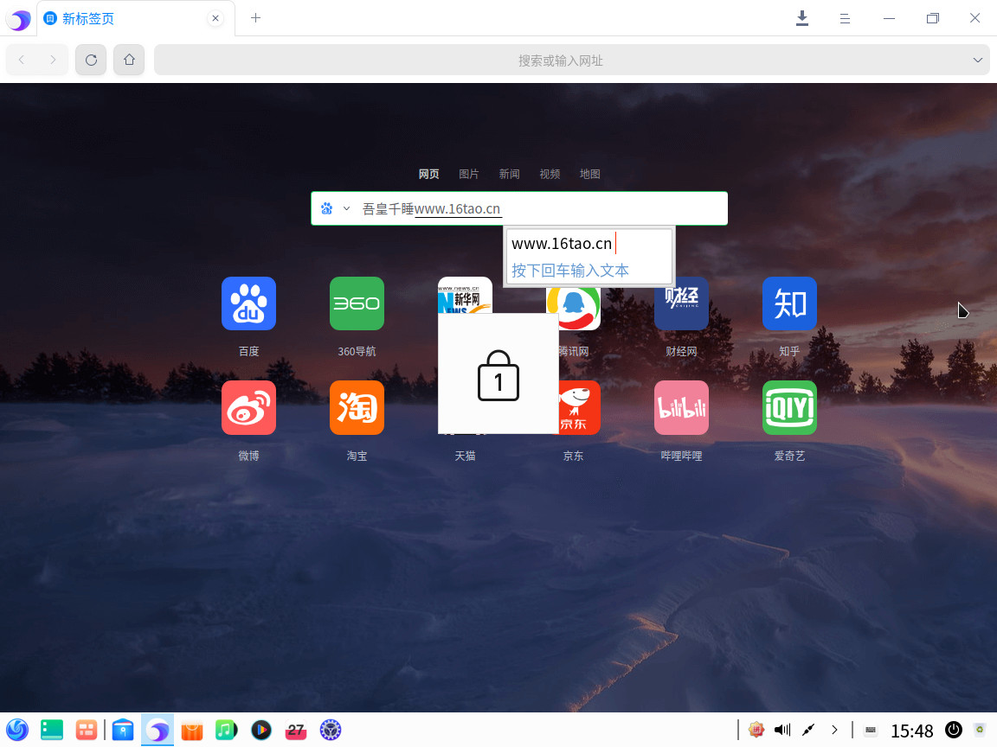Image resolution: width=997 pixels, height=747 pixels.
Task: Click the volume icon in system tray
Action: (x=782, y=730)
